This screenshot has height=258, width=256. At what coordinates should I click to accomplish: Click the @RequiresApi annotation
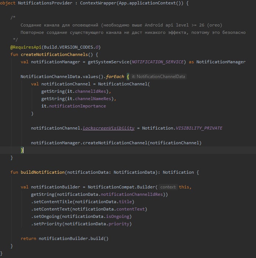[x=26, y=47]
